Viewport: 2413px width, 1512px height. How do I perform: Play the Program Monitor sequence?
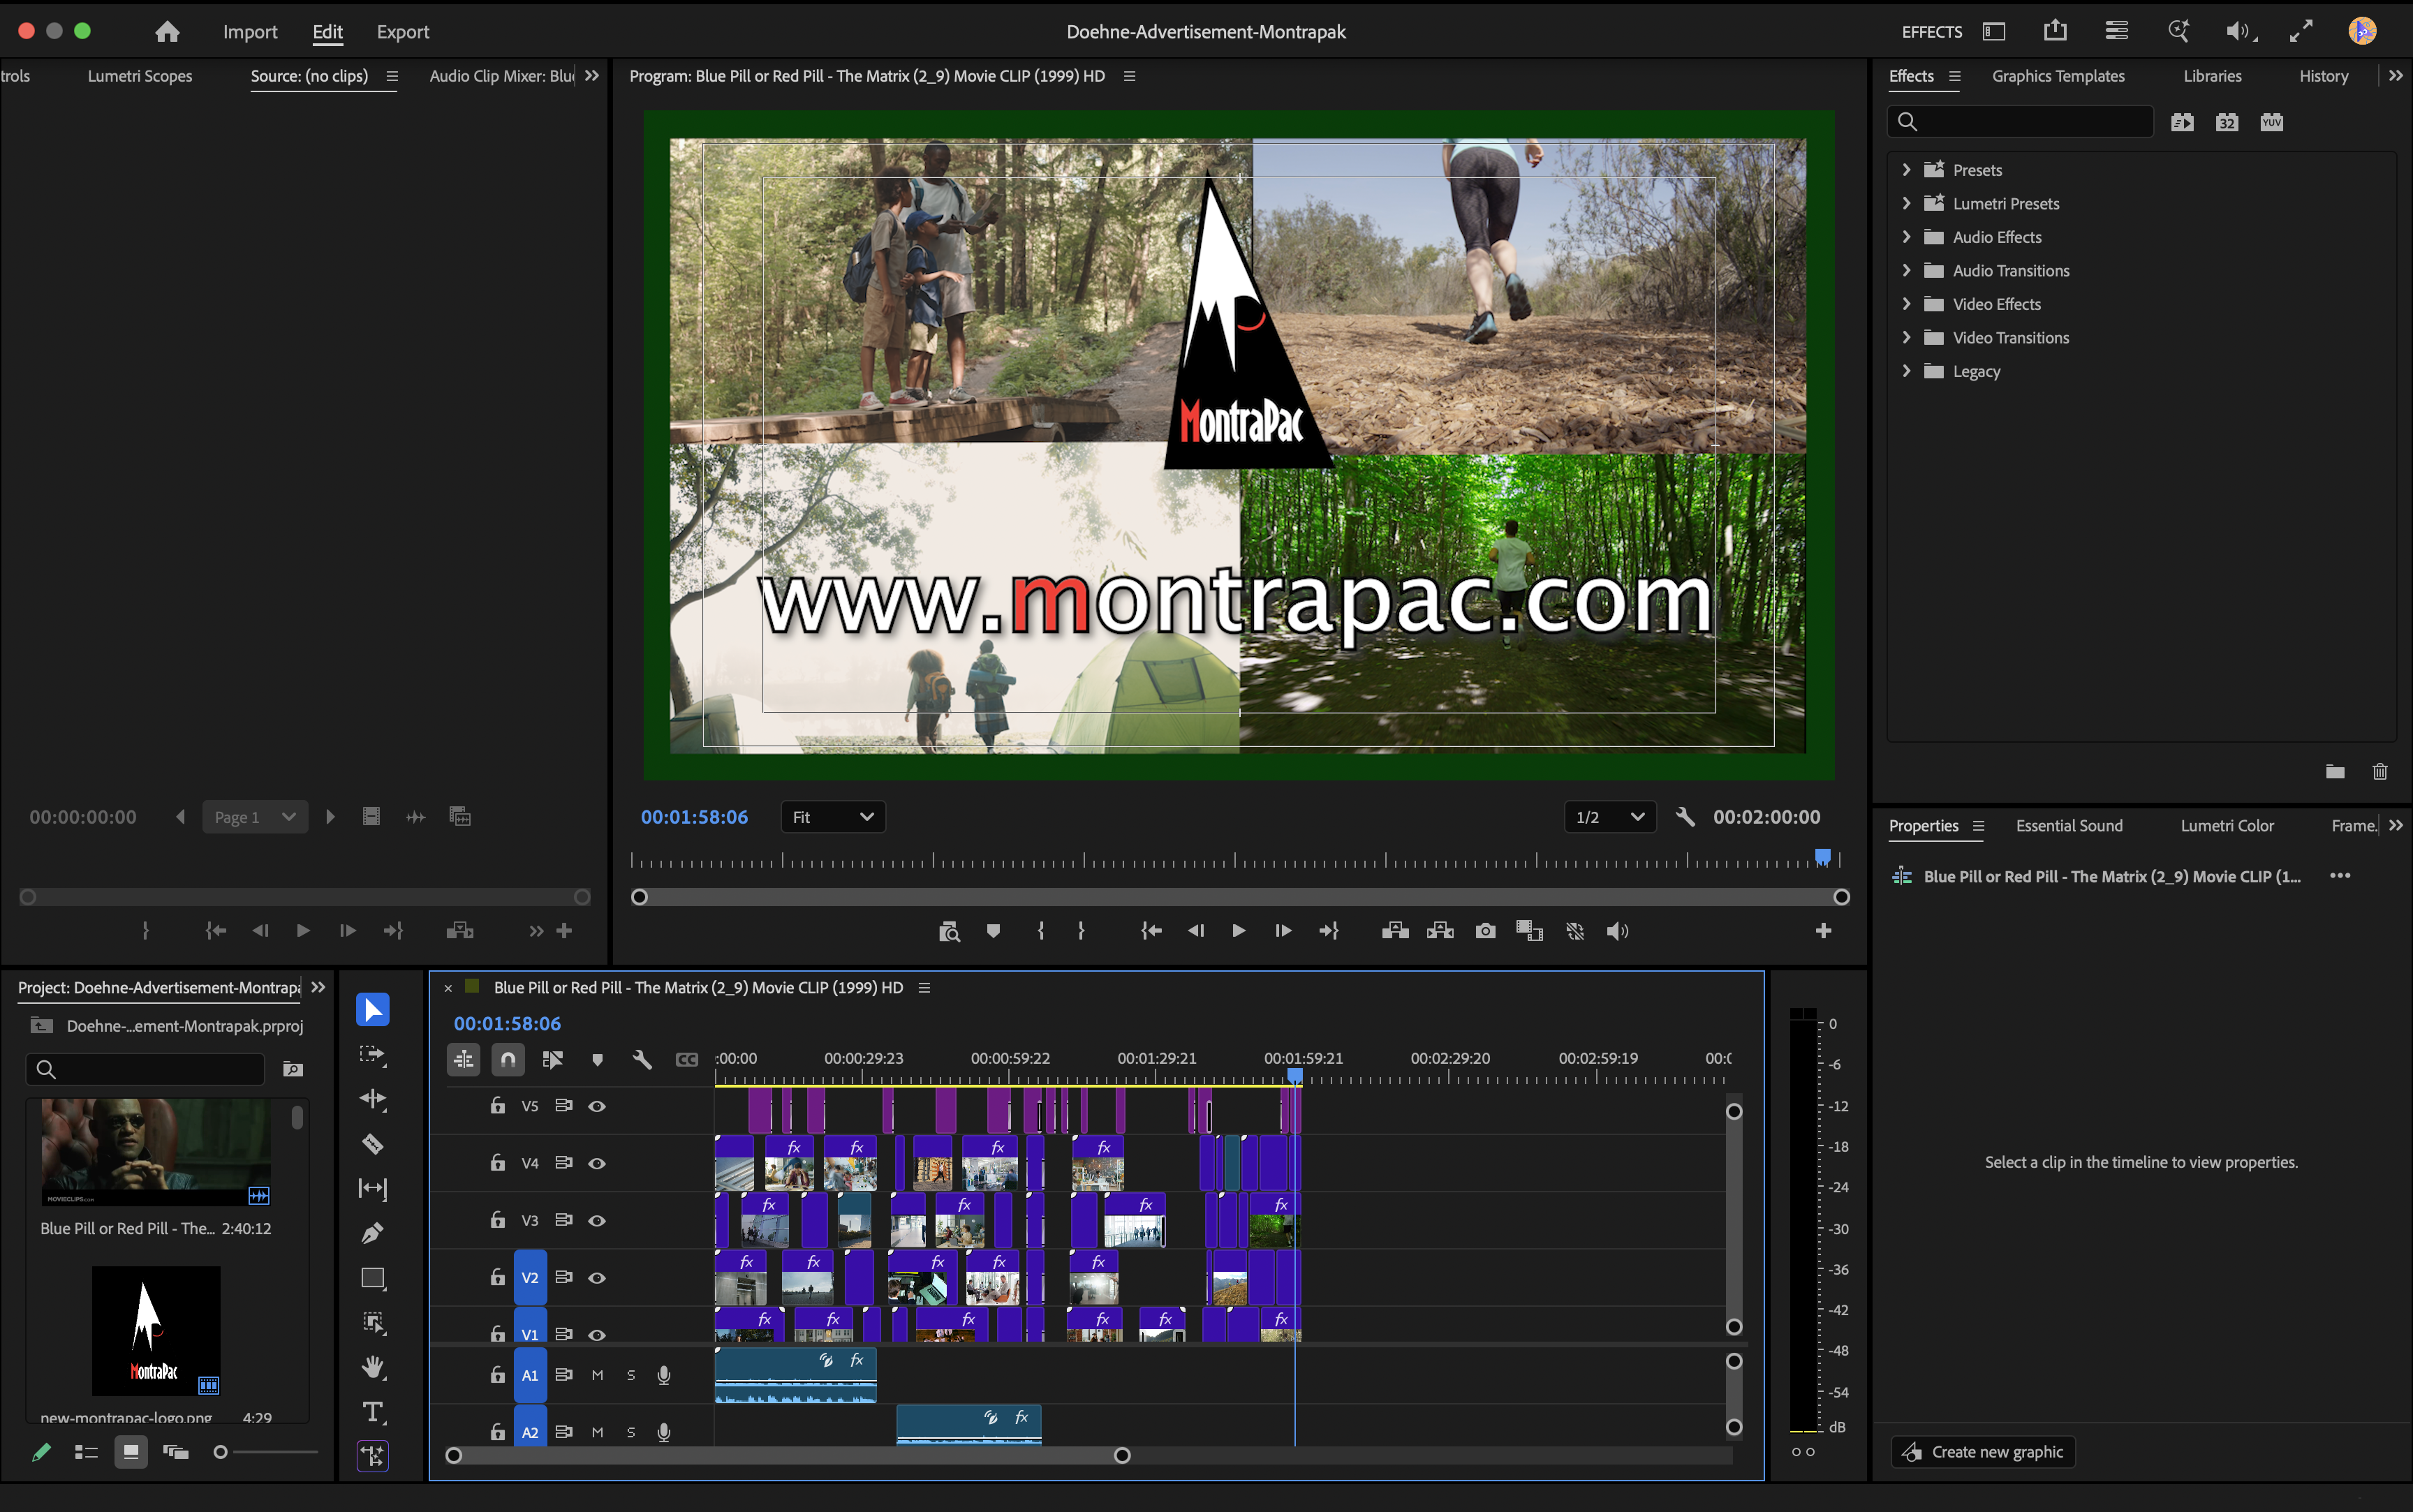pos(1238,931)
